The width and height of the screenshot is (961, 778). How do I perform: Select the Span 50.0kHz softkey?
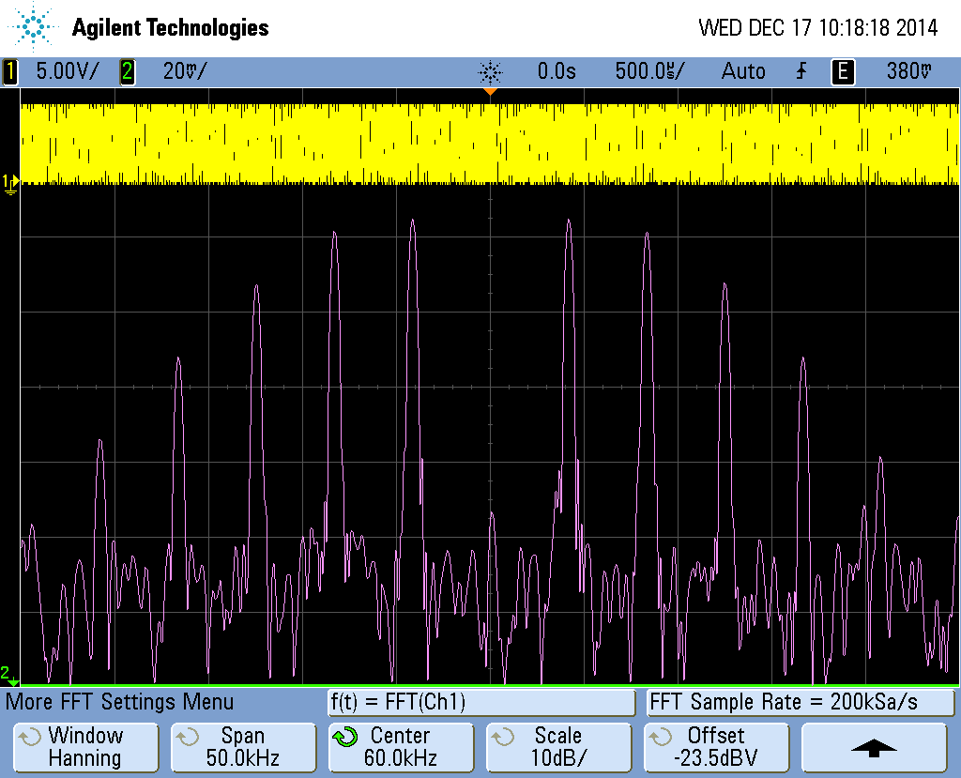(x=243, y=747)
